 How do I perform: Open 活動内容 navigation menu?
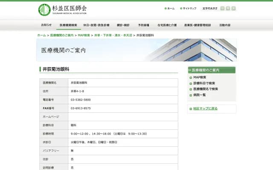tap(225, 25)
